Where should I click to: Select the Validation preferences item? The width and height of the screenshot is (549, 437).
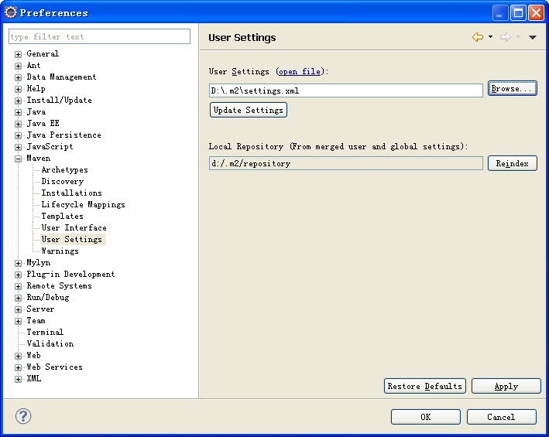[x=50, y=343]
